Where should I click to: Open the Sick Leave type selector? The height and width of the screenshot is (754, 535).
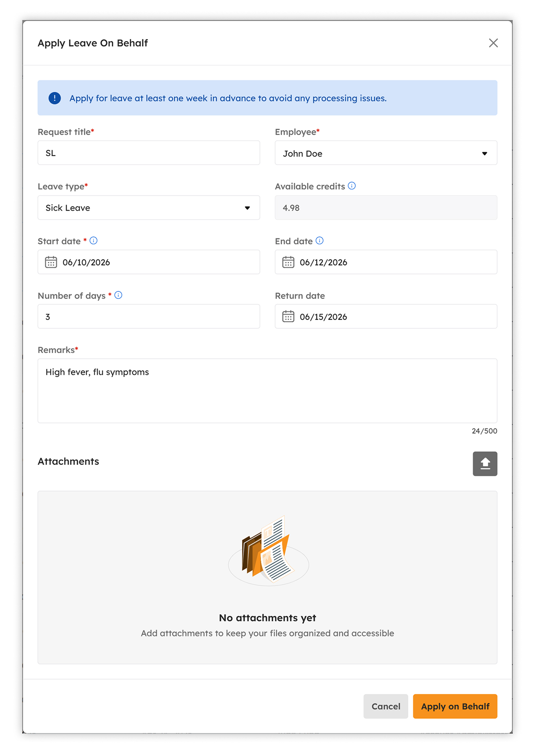[149, 208]
